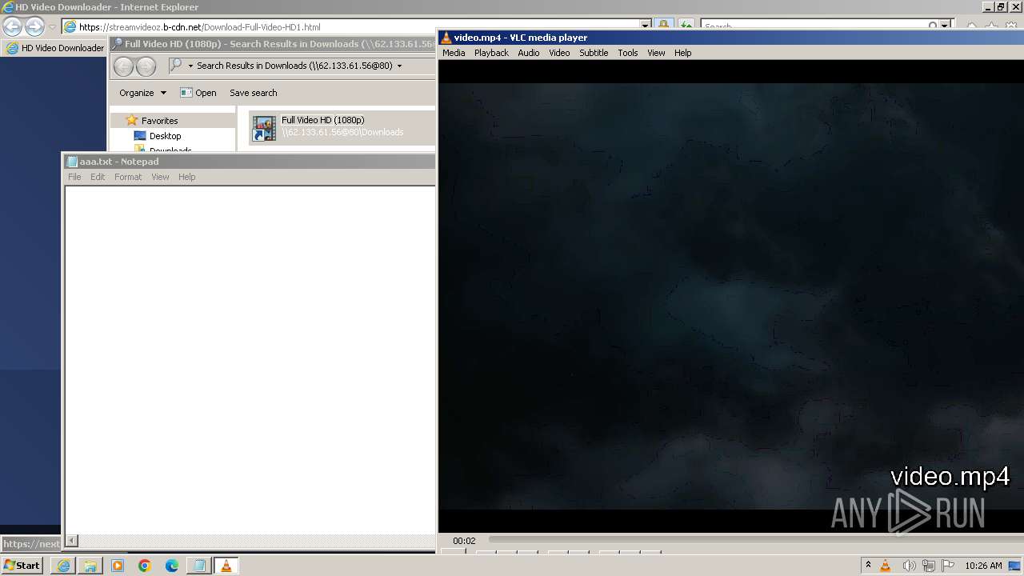
Task: Open Windows Media Player from the taskbar
Action: click(118, 566)
